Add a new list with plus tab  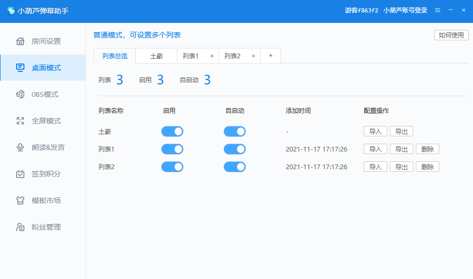click(x=270, y=56)
